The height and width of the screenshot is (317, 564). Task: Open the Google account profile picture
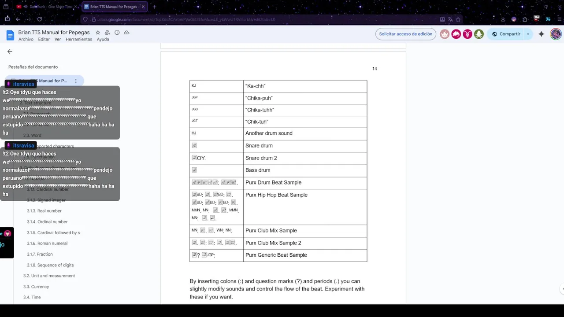556,34
